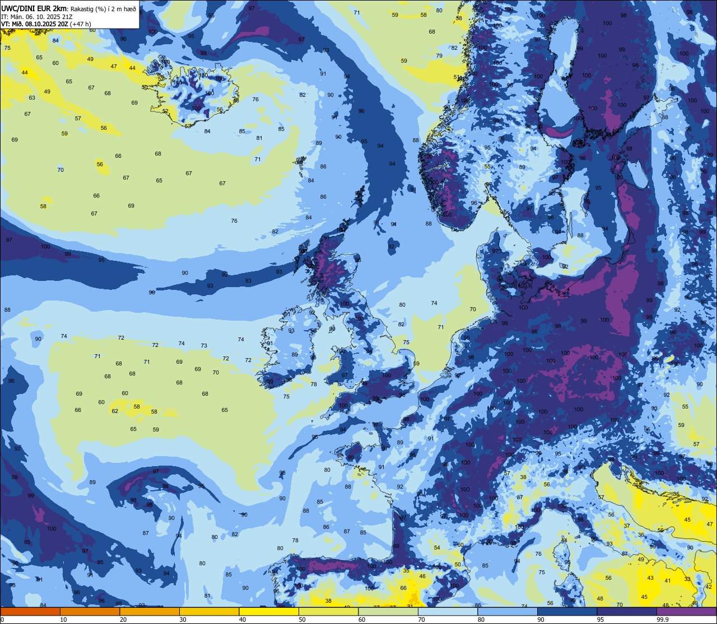Image resolution: width=717 pixels, height=624 pixels.
Task: Click the legend tick label 90
Action: point(541,620)
